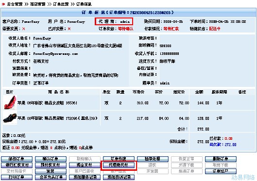Go to 商店管理 in the breadcrumb

tap(38, 4)
